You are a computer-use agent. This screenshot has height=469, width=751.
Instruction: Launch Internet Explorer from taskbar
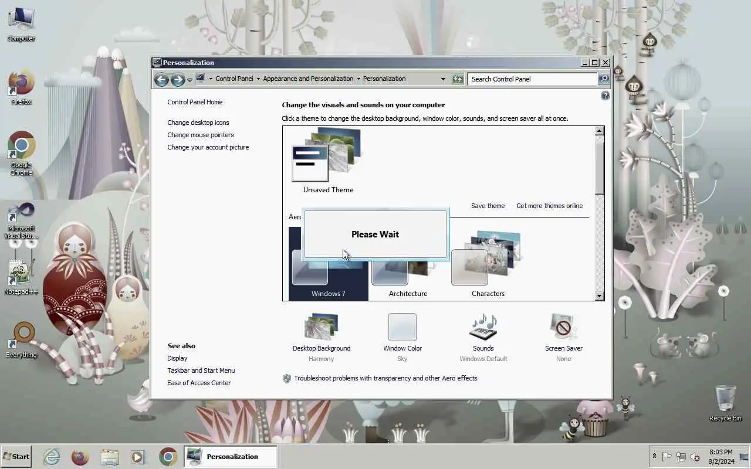point(52,457)
